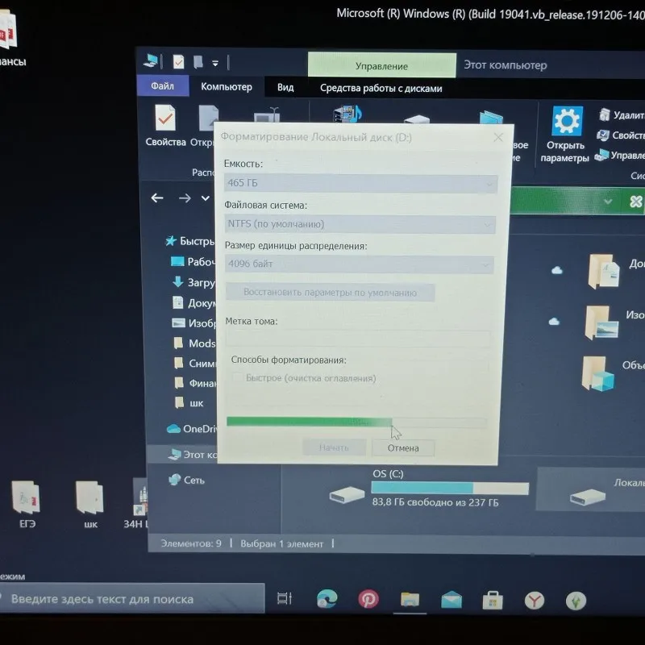Image resolution: width=645 pixels, height=645 pixels.
Task: Open the Файл tab in Explorer
Action: click(x=163, y=86)
